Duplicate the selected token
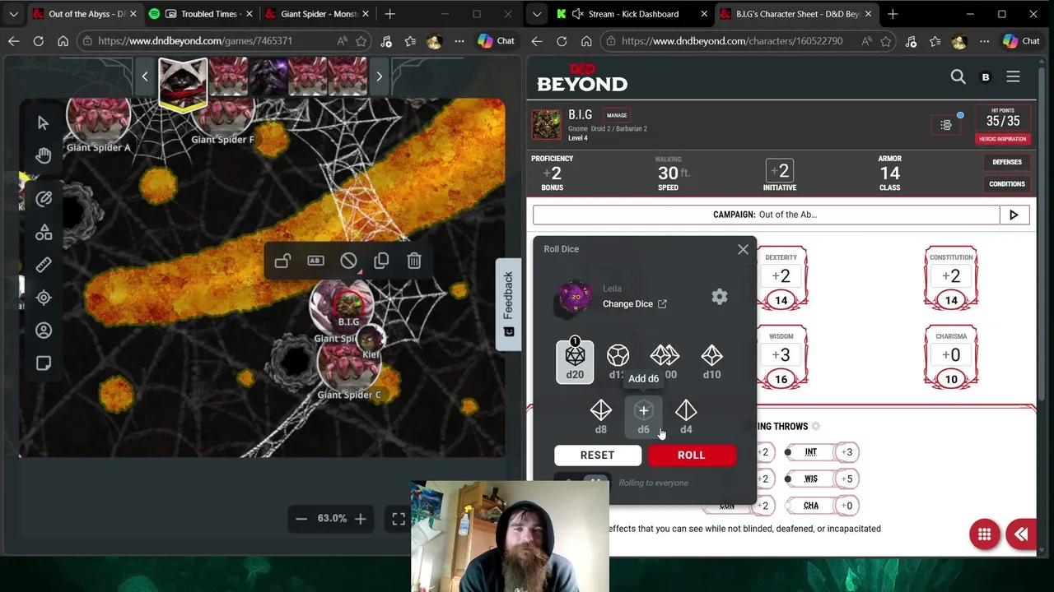 [381, 261]
